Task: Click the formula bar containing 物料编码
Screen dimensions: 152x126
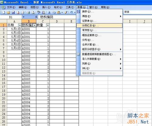Action: coord(57,17)
